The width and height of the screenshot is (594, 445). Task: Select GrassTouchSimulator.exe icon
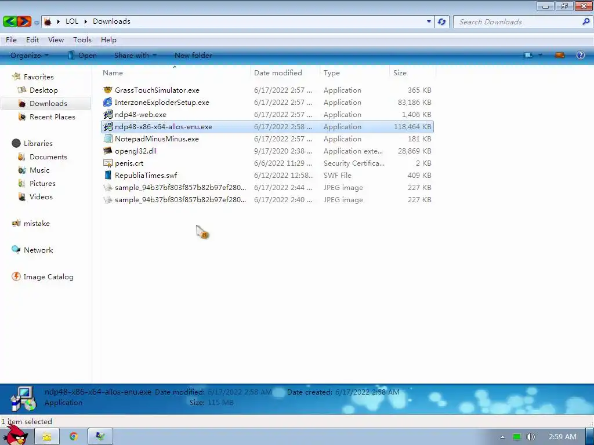point(108,90)
